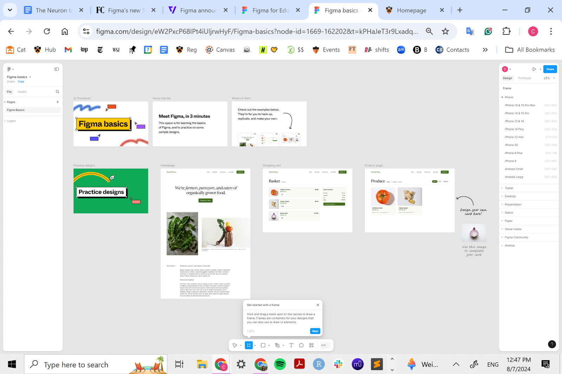This screenshot has height=374, width=562.
Task: Switch to the File tab
Action: 9,92
